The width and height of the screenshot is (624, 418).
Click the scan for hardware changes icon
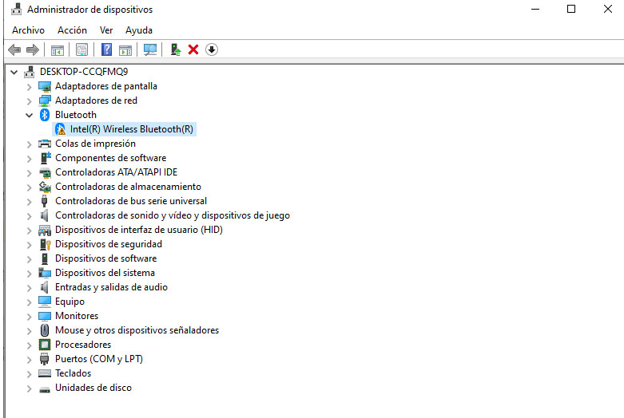(150, 49)
